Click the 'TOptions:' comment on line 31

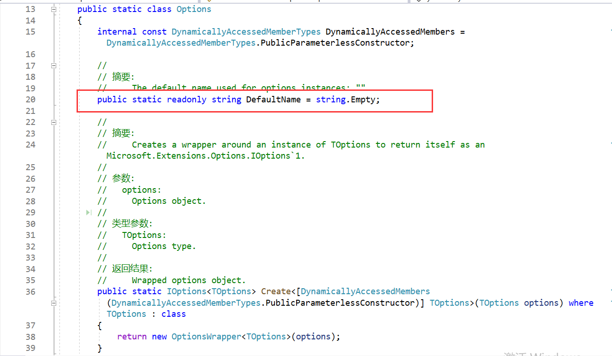(144, 235)
